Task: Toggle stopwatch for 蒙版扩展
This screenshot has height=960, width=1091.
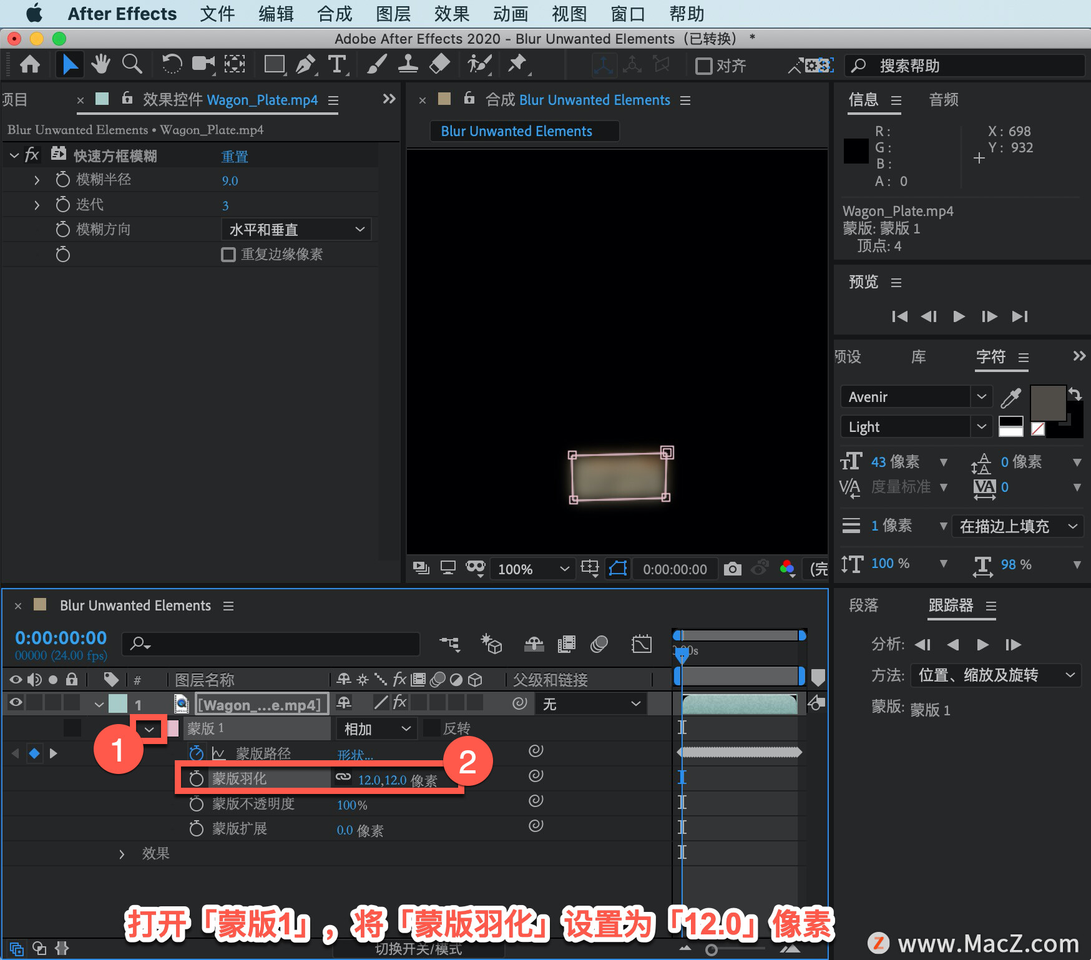Action: click(197, 828)
